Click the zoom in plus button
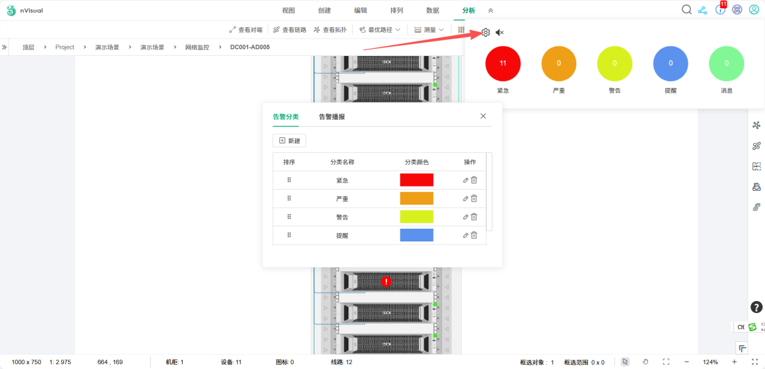Viewport: 765px width, 369px height. click(734, 362)
